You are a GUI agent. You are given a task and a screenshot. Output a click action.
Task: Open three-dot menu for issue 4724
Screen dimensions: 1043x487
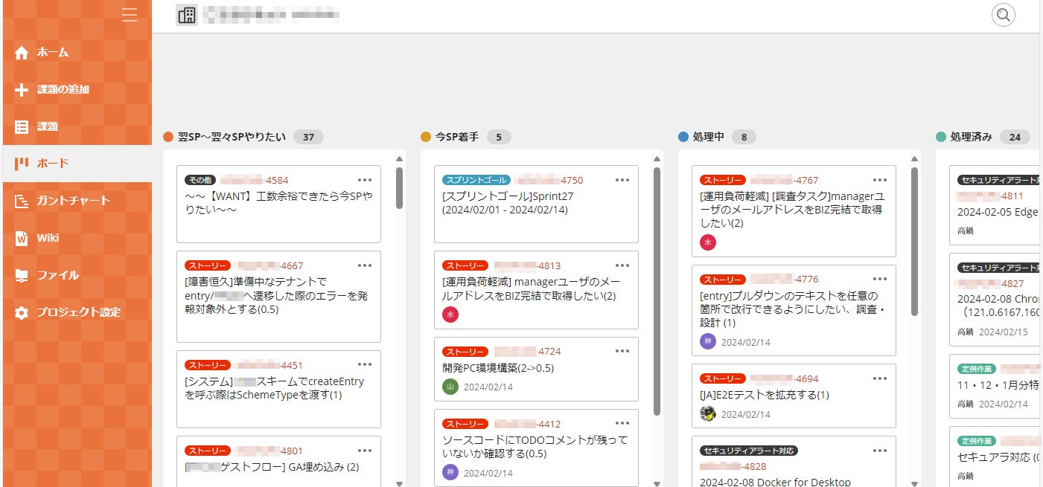tap(622, 352)
